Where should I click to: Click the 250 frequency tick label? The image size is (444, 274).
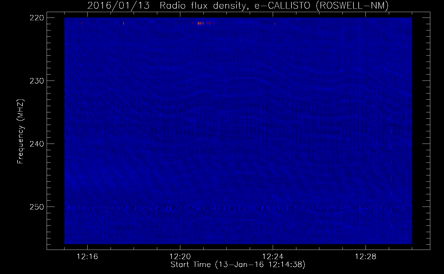[x=37, y=207]
